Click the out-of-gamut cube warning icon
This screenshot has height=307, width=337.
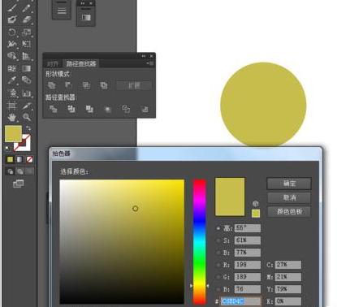(x=256, y=203)
